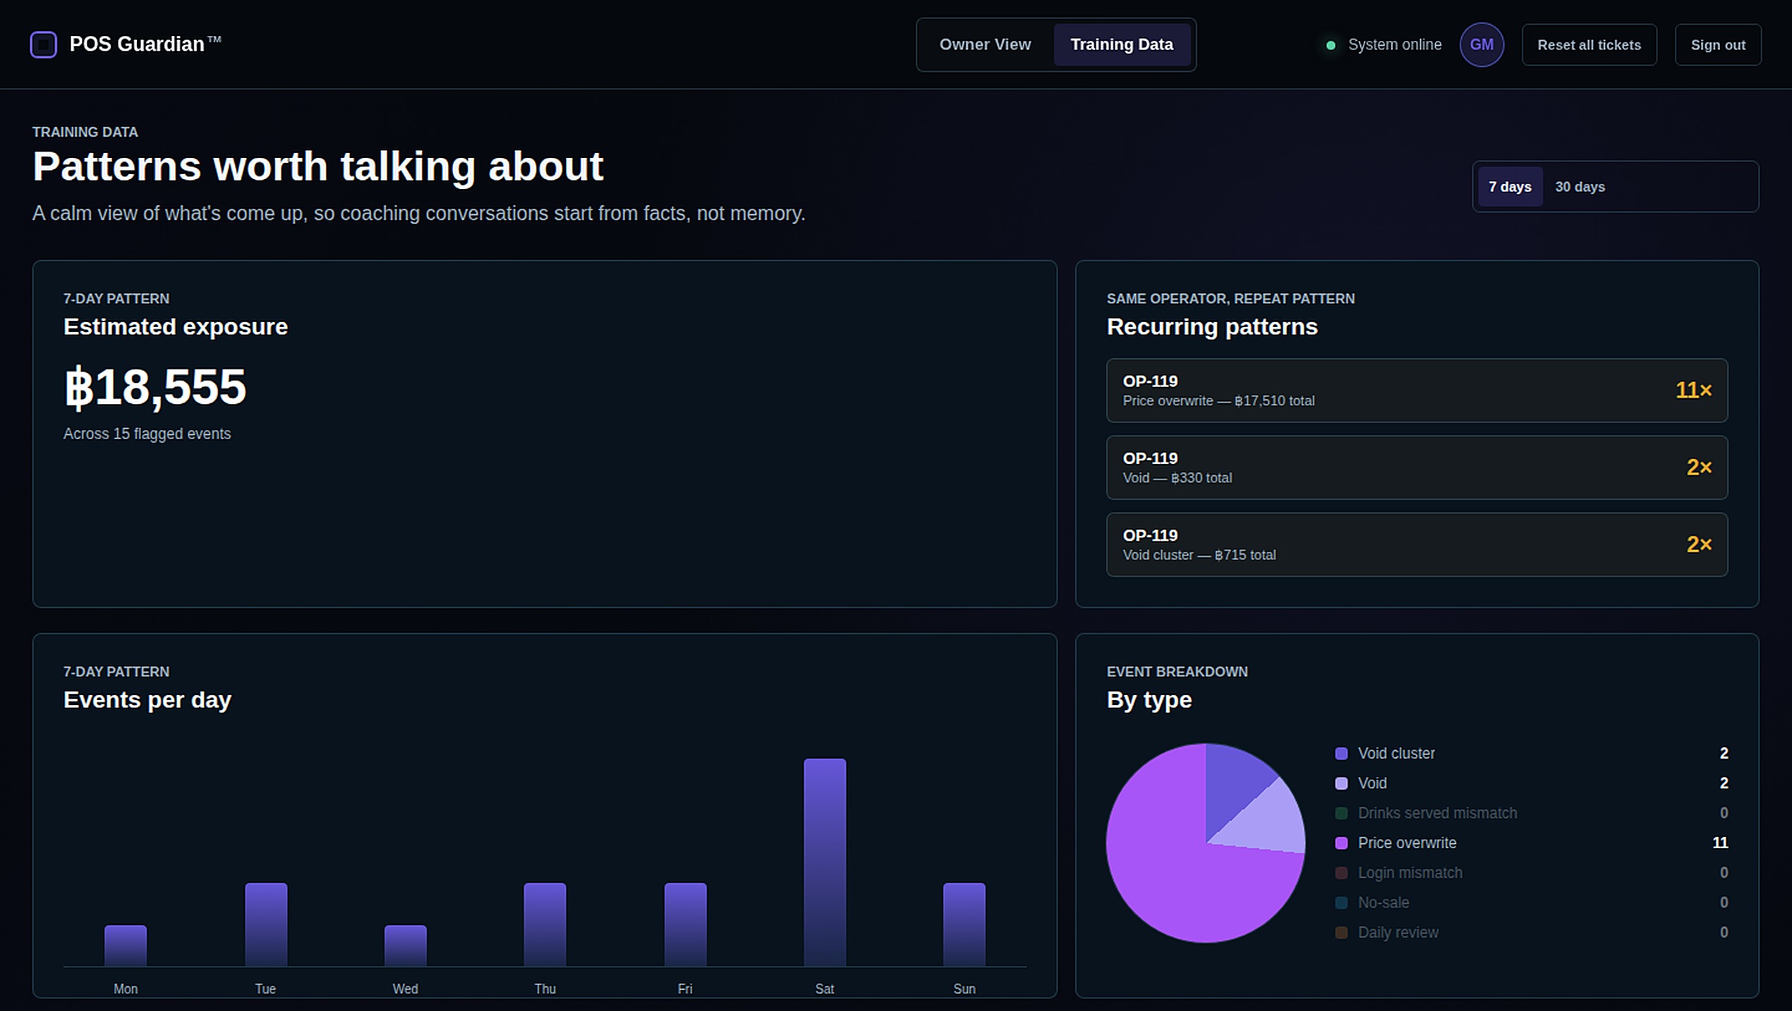Click the Price overwrite count '11'

tap(1719, 843)
